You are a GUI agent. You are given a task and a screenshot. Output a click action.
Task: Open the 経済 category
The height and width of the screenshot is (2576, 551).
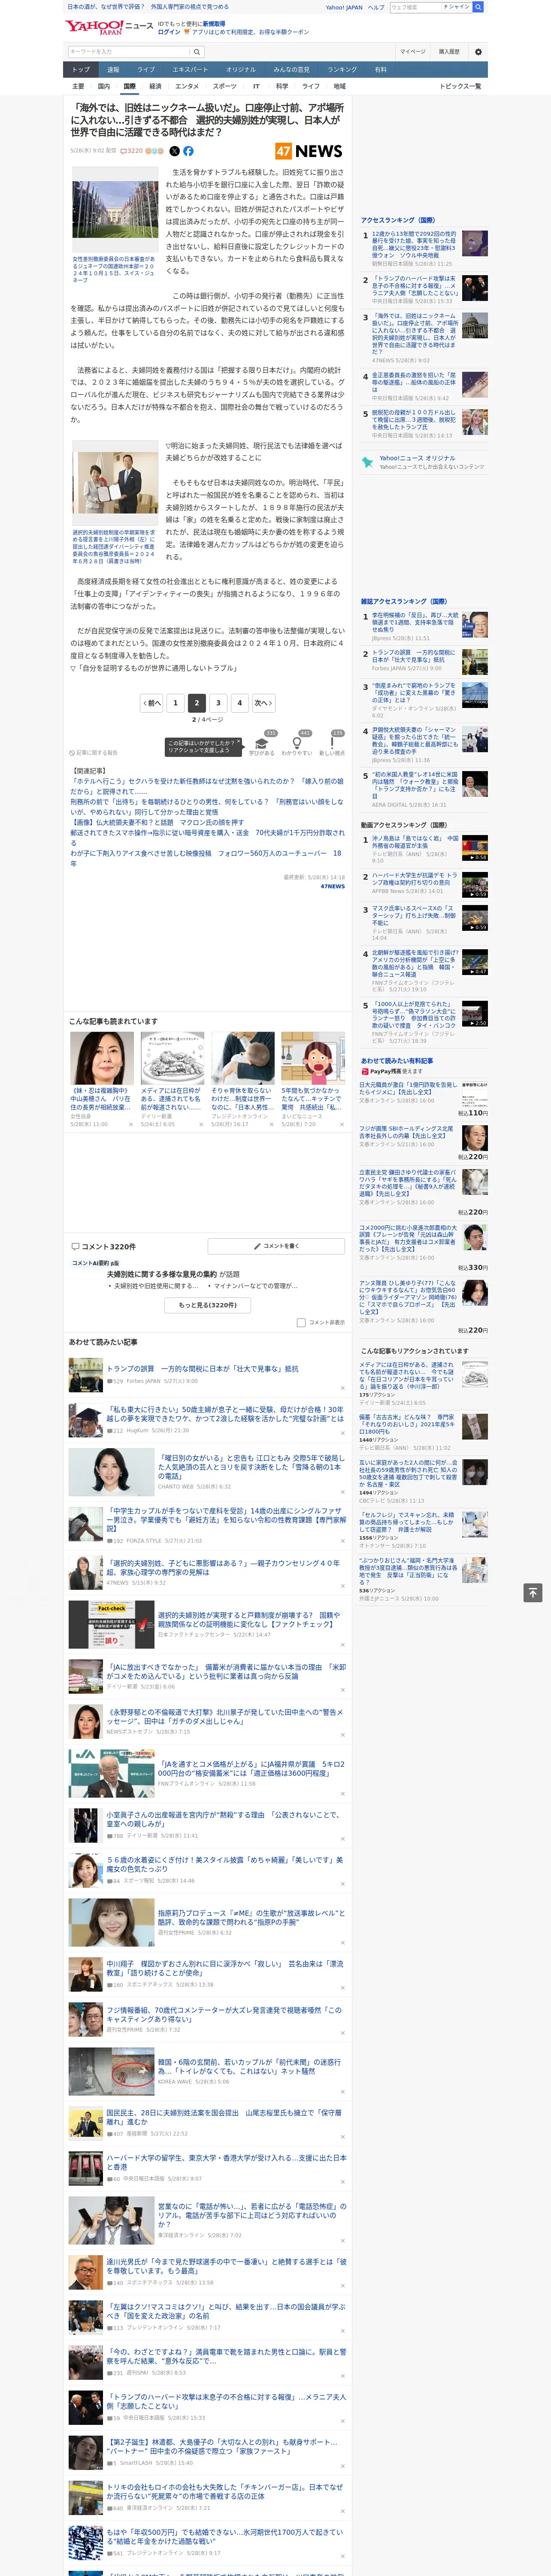155,86
